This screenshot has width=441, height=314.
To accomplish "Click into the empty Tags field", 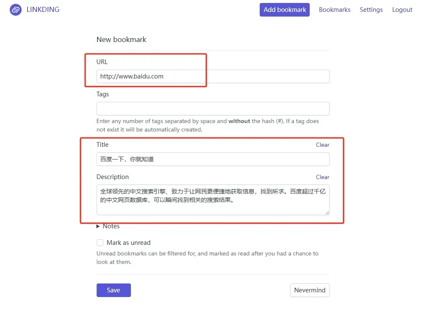I will click(x=213, y=109).
